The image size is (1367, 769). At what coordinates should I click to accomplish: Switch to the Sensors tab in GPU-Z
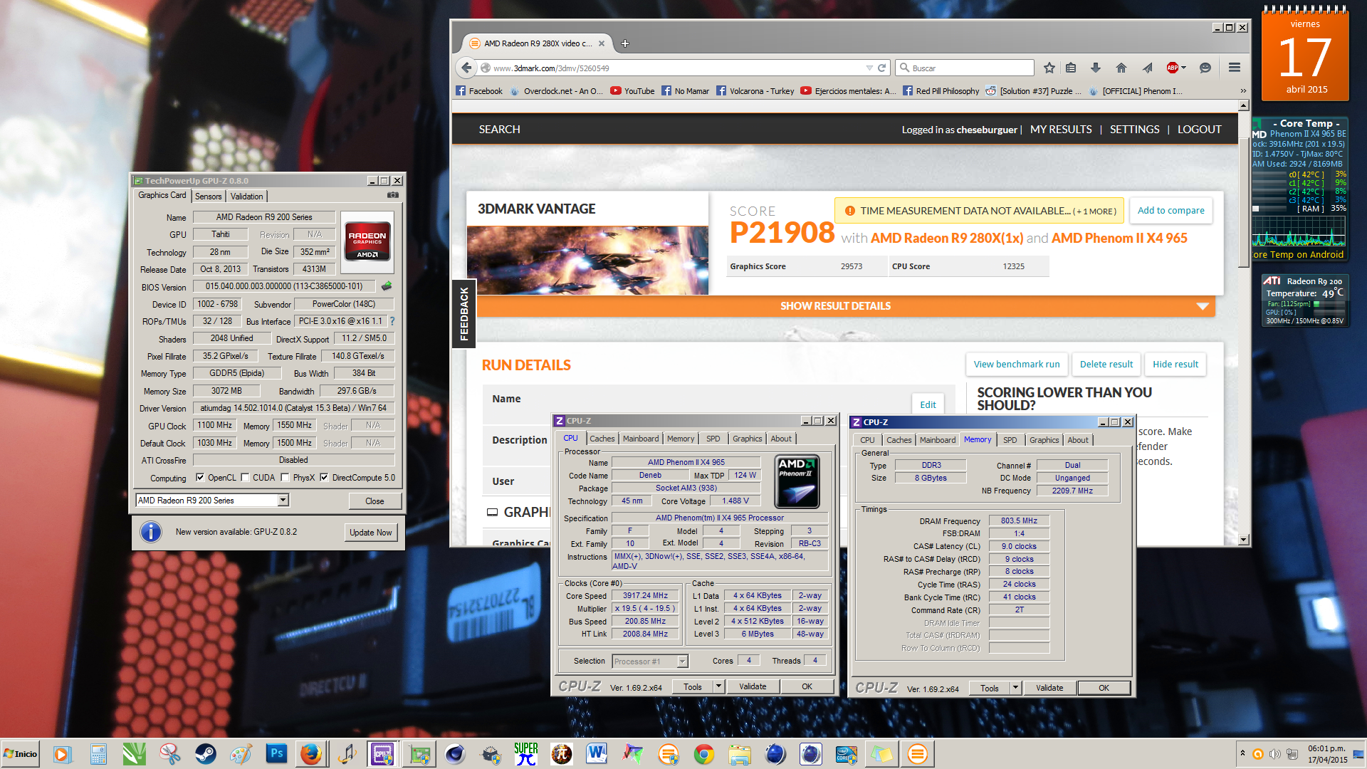[x=209, y=197]
